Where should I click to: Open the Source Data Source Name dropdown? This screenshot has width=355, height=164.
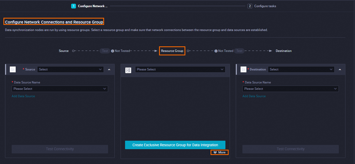point(60,89)
